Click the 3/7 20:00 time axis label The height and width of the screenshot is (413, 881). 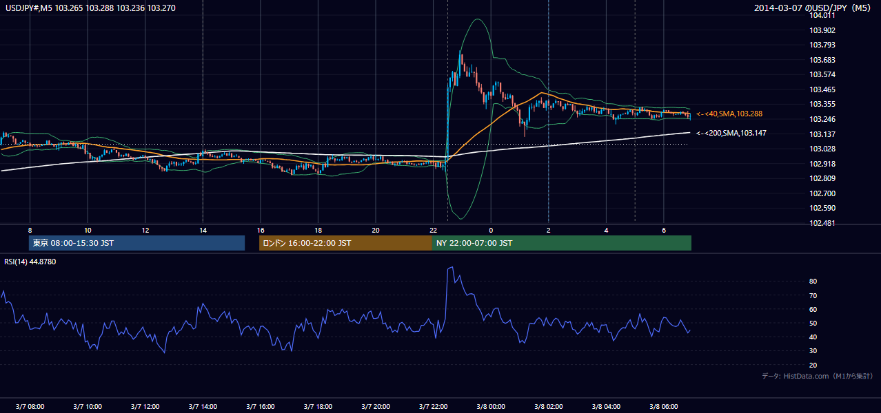pyautogui.click(x=375, y=407)
